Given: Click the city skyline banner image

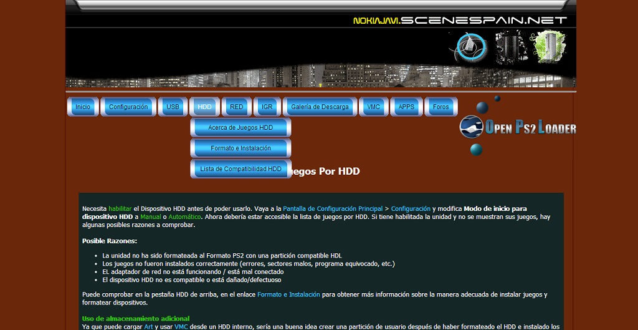Looking at the screenshot, I should click(x=321, y=75).
